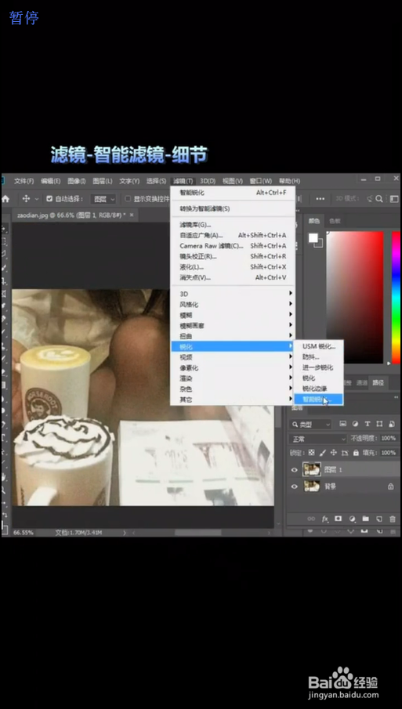Open the workspace switcher icon
This screenshot has width=402, height=709.
point(394,198)
